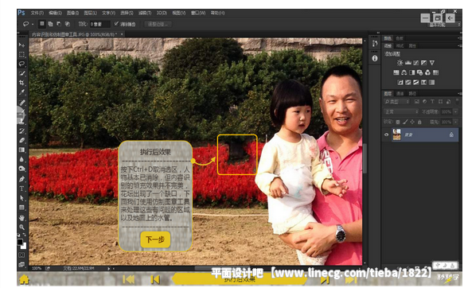464x288 pixels.
Task: Choose Add to Selection mode
Action: (x=51, y=24)
